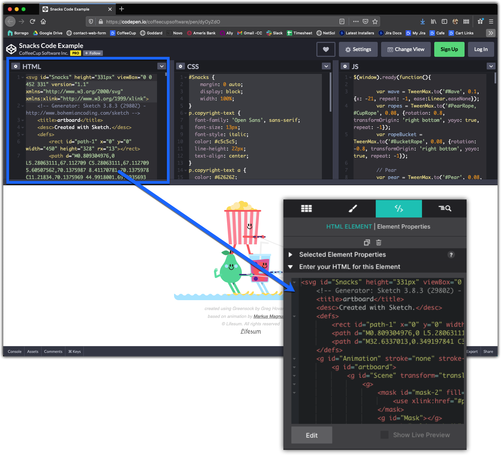Open the Firefox library icon

[434, 21]
